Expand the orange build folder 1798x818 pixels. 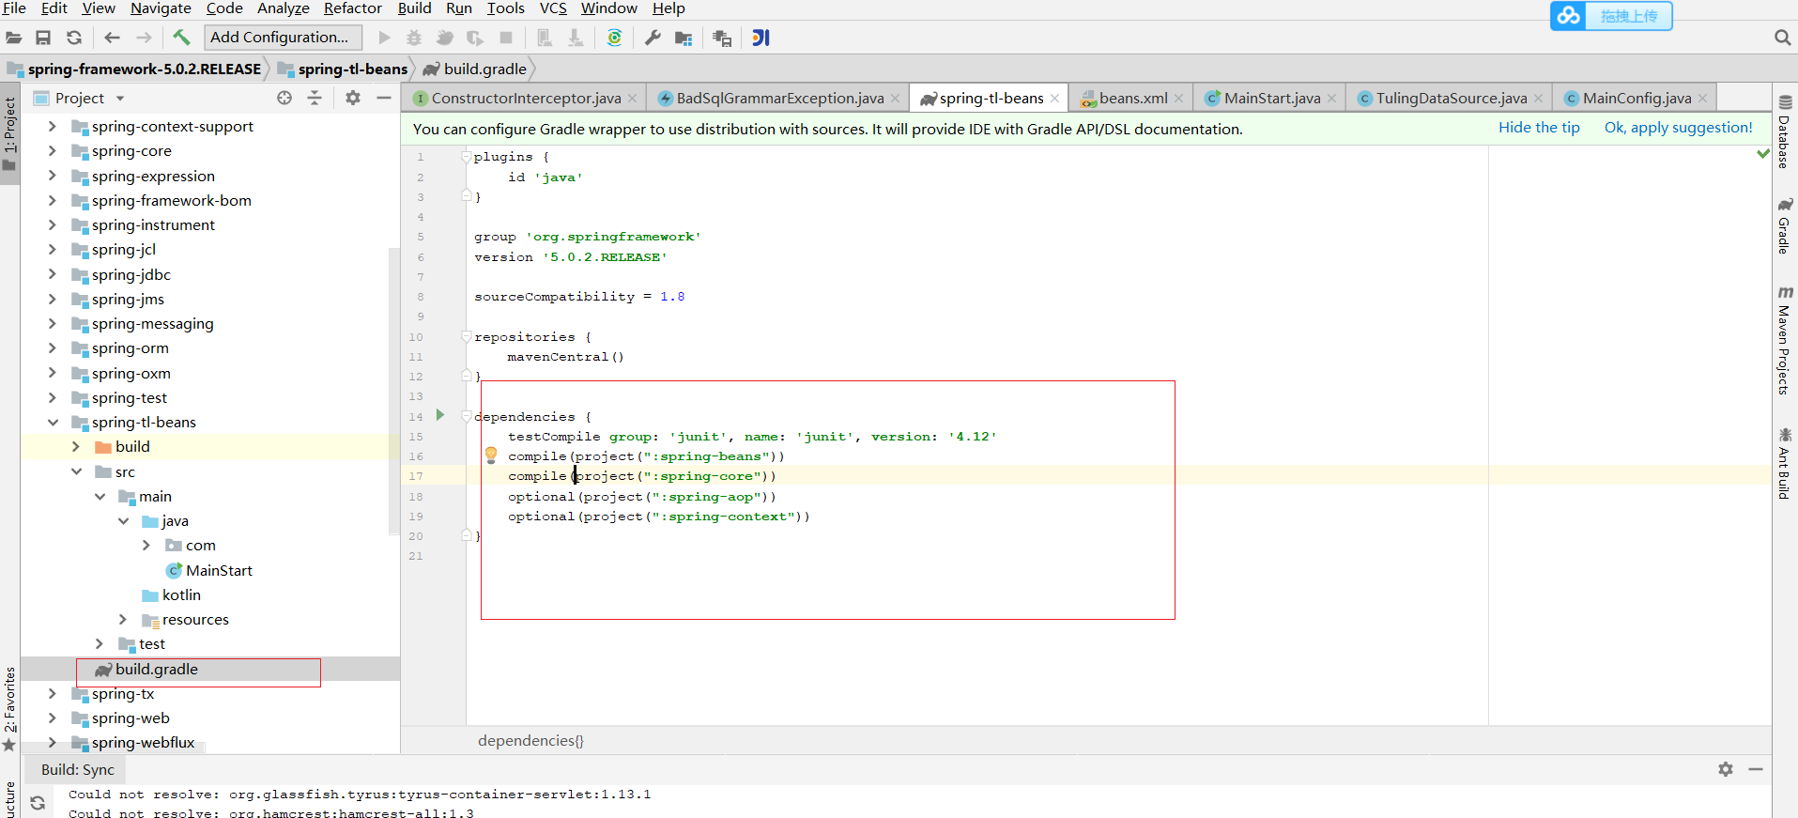tap(76, 447)
